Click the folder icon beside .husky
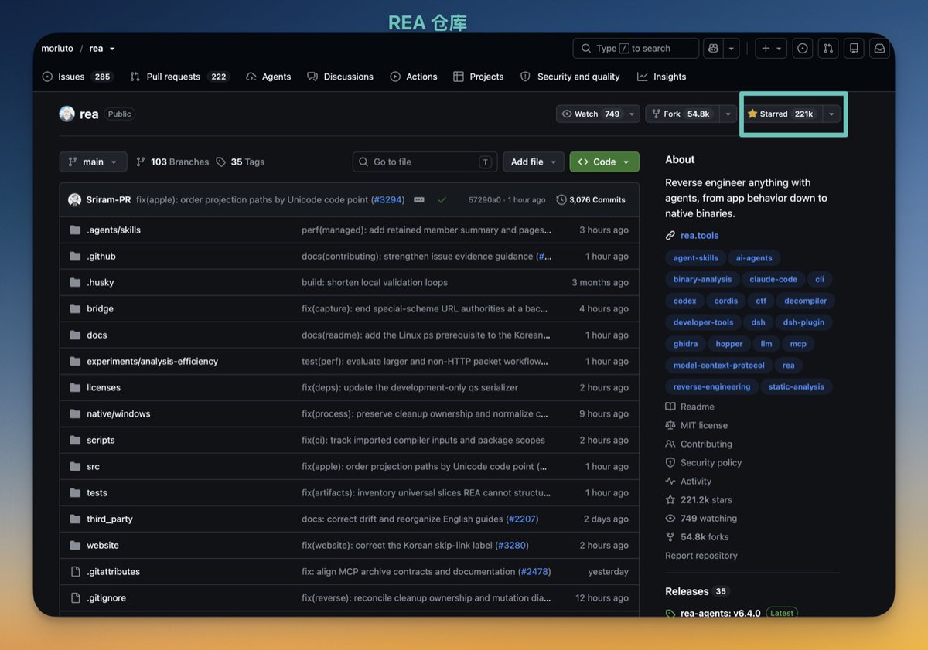The image size is (928, 650). 75,282
